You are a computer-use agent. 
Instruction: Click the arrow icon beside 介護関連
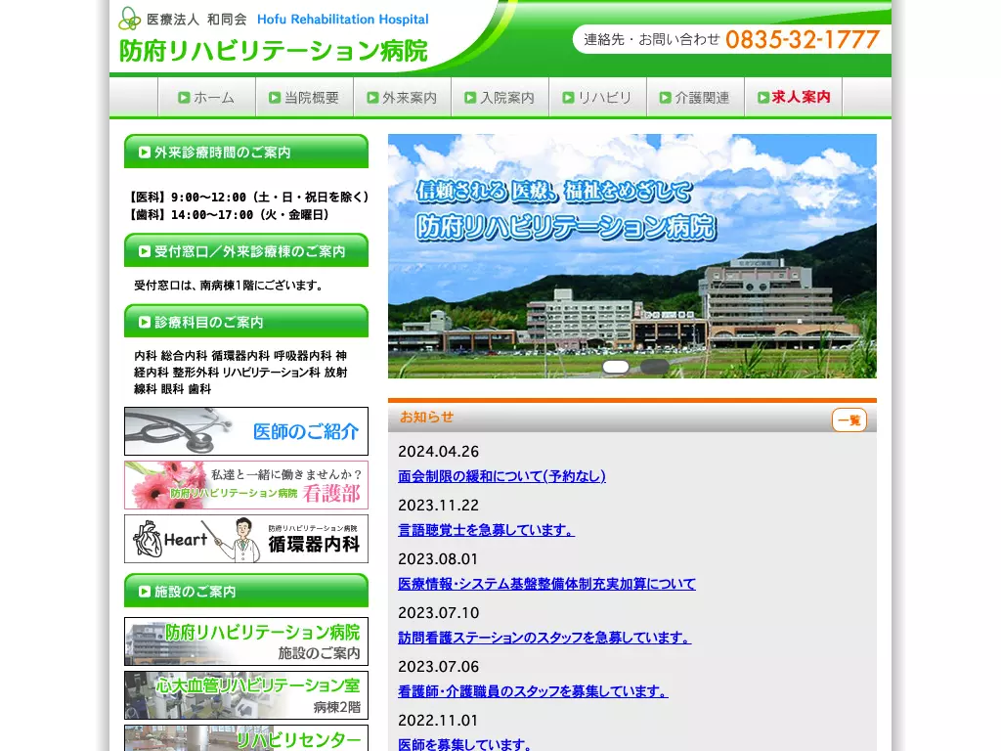click(665, 98)
